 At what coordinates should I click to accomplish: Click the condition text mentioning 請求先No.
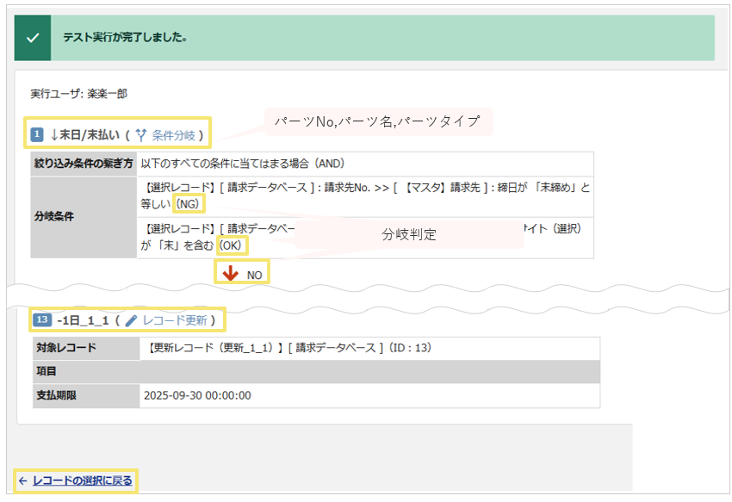[365, 196]
